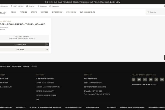Image resolution: width=165 pixels, height=110 pixels.
Task: Call boutique at +377 99 92 21 05
Action: point(23,45)
